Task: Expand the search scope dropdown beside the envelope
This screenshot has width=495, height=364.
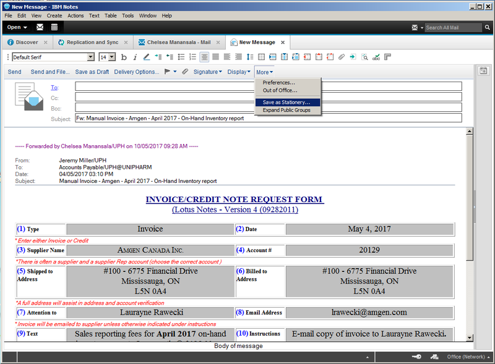Action: tap(422, 28)
